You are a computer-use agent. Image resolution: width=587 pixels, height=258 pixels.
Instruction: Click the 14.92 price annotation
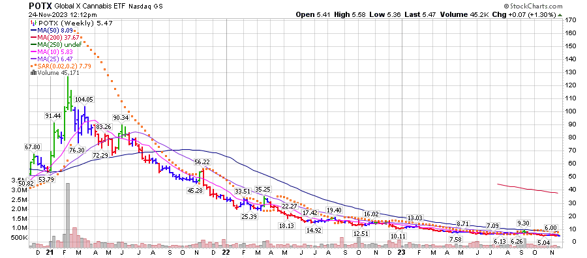[x=314, y=230]
